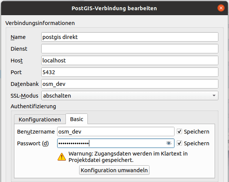Click the Klartext warning message text
This screenshot has width=229, height=182.
[128, 157]
